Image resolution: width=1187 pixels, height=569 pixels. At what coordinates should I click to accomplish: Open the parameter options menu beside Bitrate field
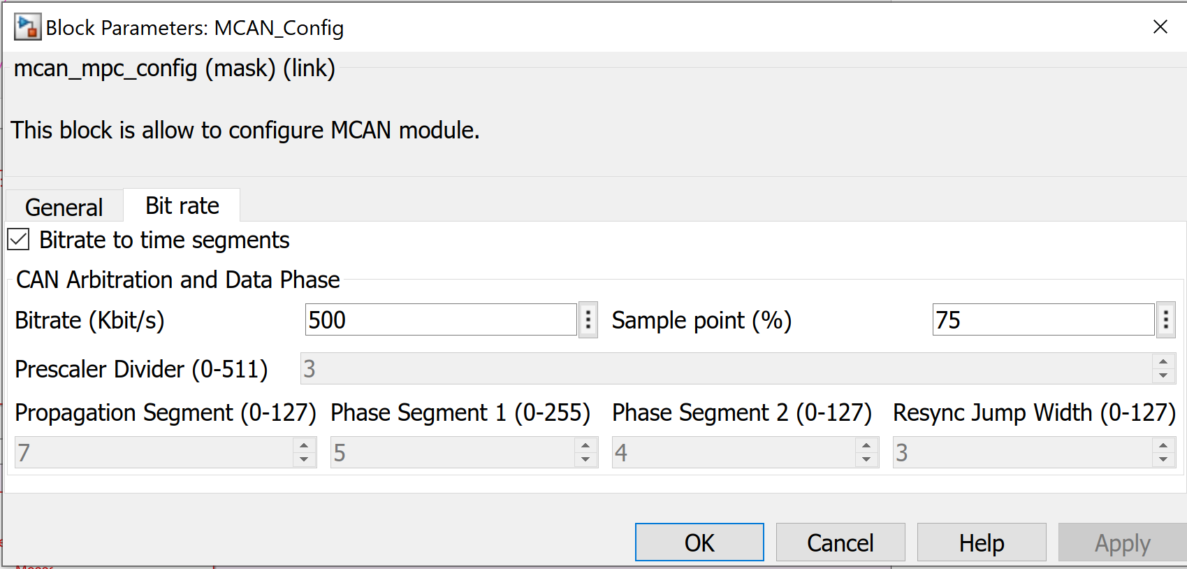click(x=588, y=319)
